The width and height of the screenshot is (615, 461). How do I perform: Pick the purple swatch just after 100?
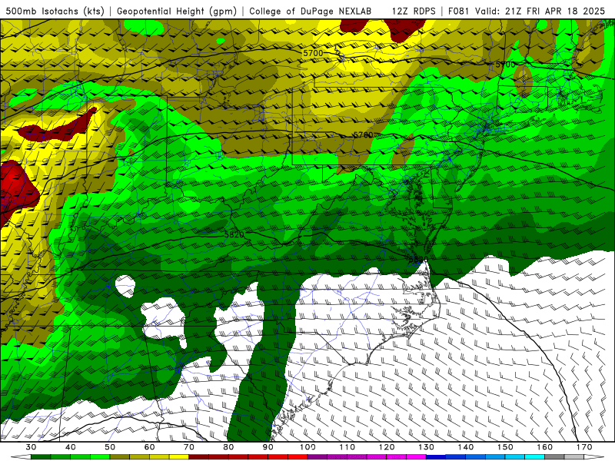[317, 457]
